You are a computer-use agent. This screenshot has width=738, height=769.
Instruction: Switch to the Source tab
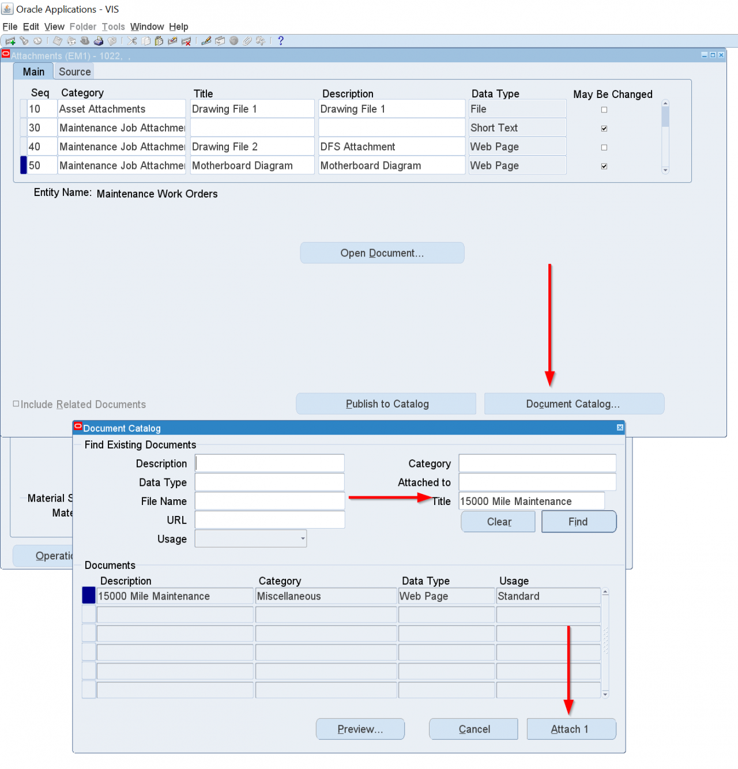click(74, 71)
